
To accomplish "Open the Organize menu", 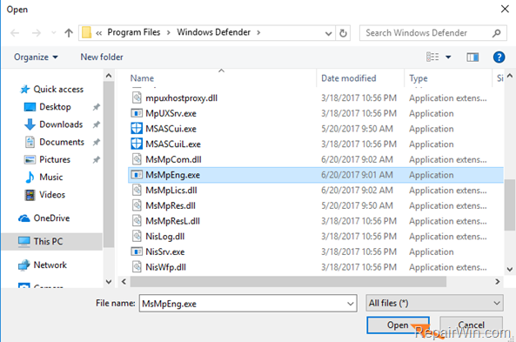I will point(36,57).
